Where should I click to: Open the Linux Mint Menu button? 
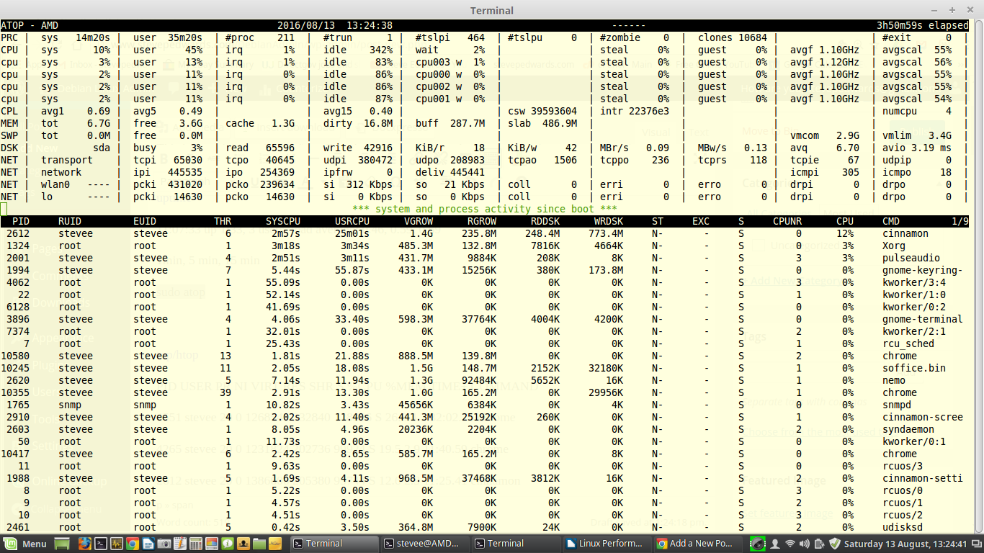pos(26,544)
